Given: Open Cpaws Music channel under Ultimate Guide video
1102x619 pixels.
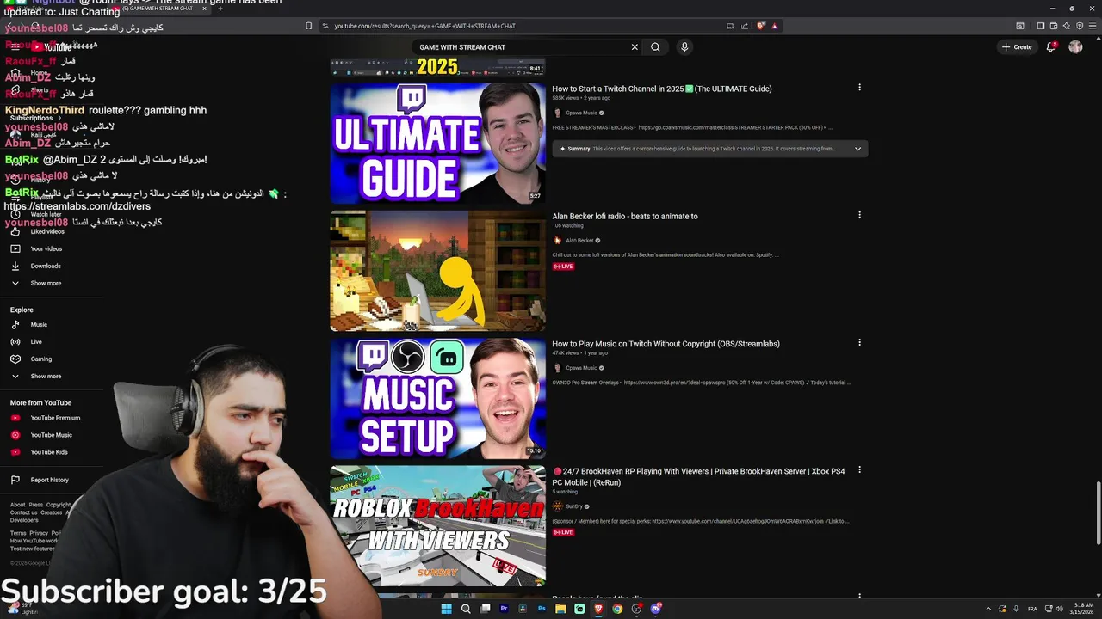Looking at the screenshot, I should pos(581,113).
